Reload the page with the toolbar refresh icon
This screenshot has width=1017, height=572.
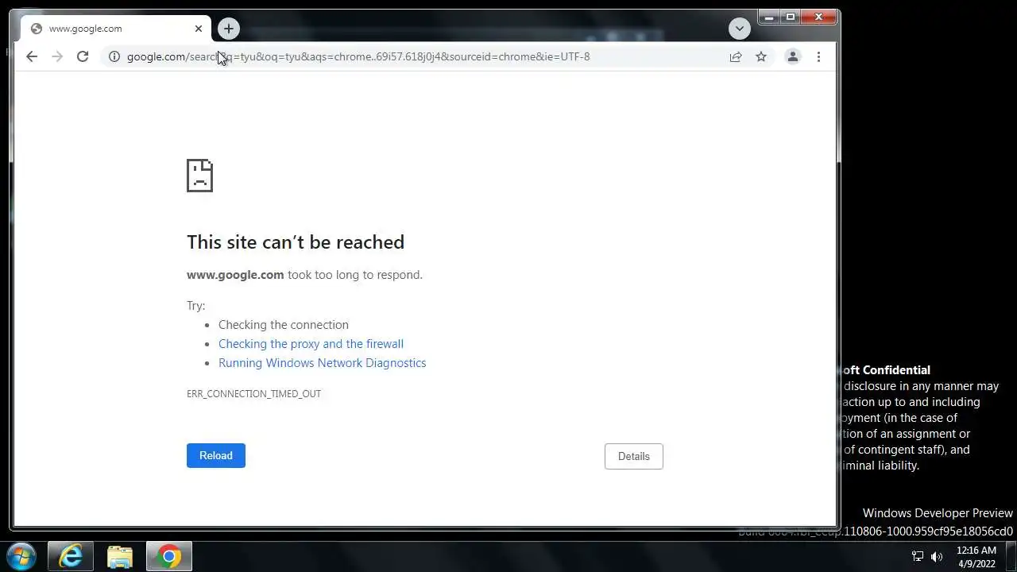tap(83, 56)
